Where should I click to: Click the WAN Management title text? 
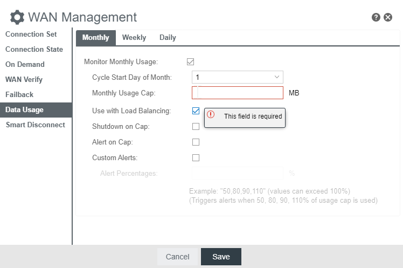click(x=82, y=17)
